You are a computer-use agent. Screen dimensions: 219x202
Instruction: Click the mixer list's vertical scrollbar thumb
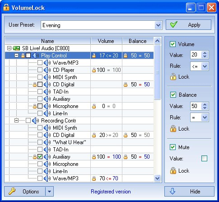[x=157, y=72]
